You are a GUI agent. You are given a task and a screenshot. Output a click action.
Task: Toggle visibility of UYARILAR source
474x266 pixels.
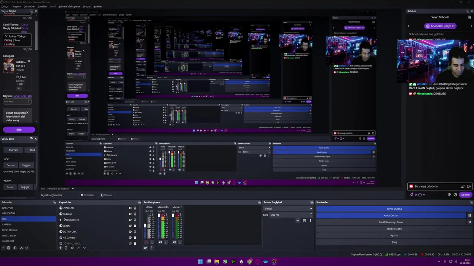[130, 208]
